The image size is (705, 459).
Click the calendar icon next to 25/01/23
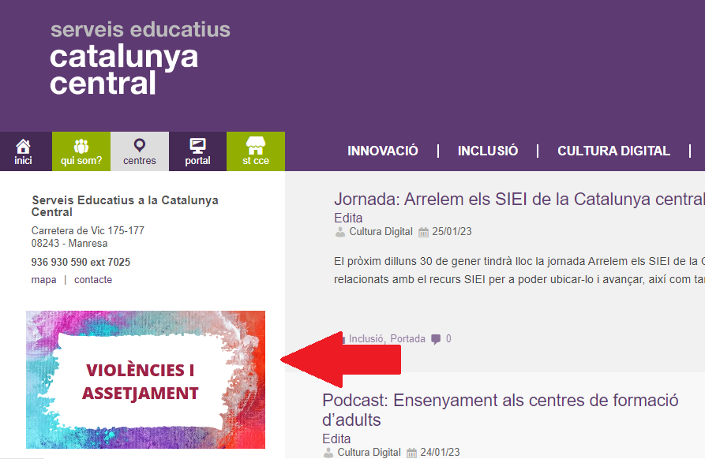click(424, 232)
